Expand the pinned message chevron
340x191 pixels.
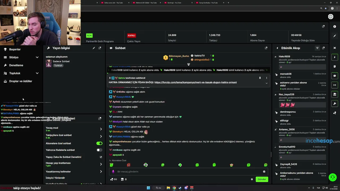[x=266, y=83]
